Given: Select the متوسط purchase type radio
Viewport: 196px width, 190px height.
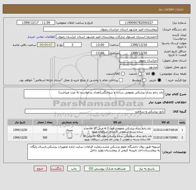Looking at the screenshot, I should tap(144, 80).
